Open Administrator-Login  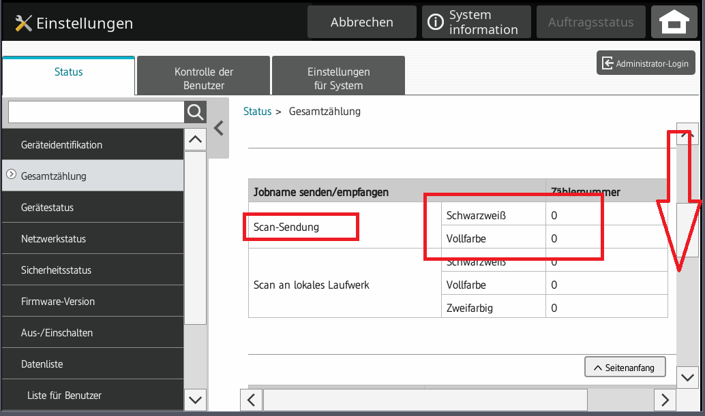pos(646,63)
